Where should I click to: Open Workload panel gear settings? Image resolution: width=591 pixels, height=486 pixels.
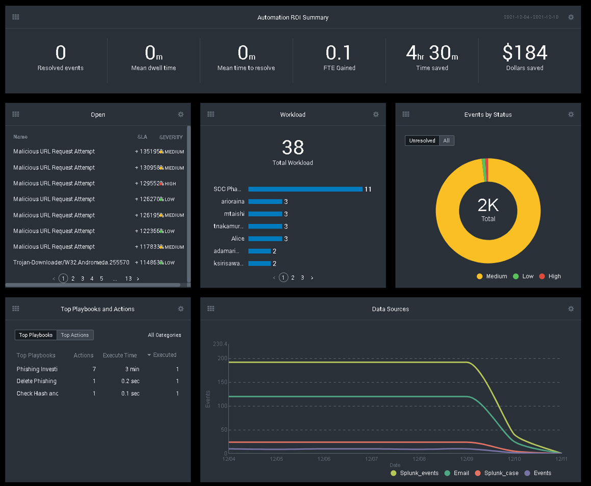point(376,115)
